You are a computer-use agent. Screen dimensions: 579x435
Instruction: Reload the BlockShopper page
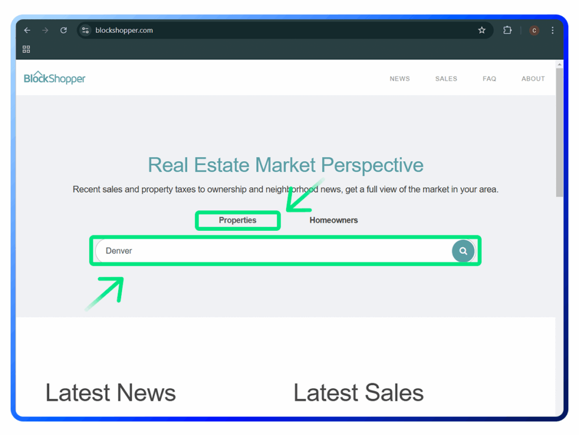(x=63, y=31)
